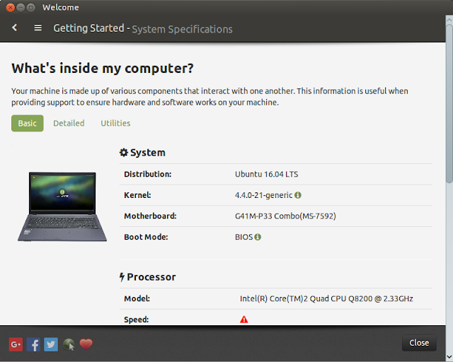453x362 pixels.
Task: Open the Facebook social icon
Action: [33, 344]
